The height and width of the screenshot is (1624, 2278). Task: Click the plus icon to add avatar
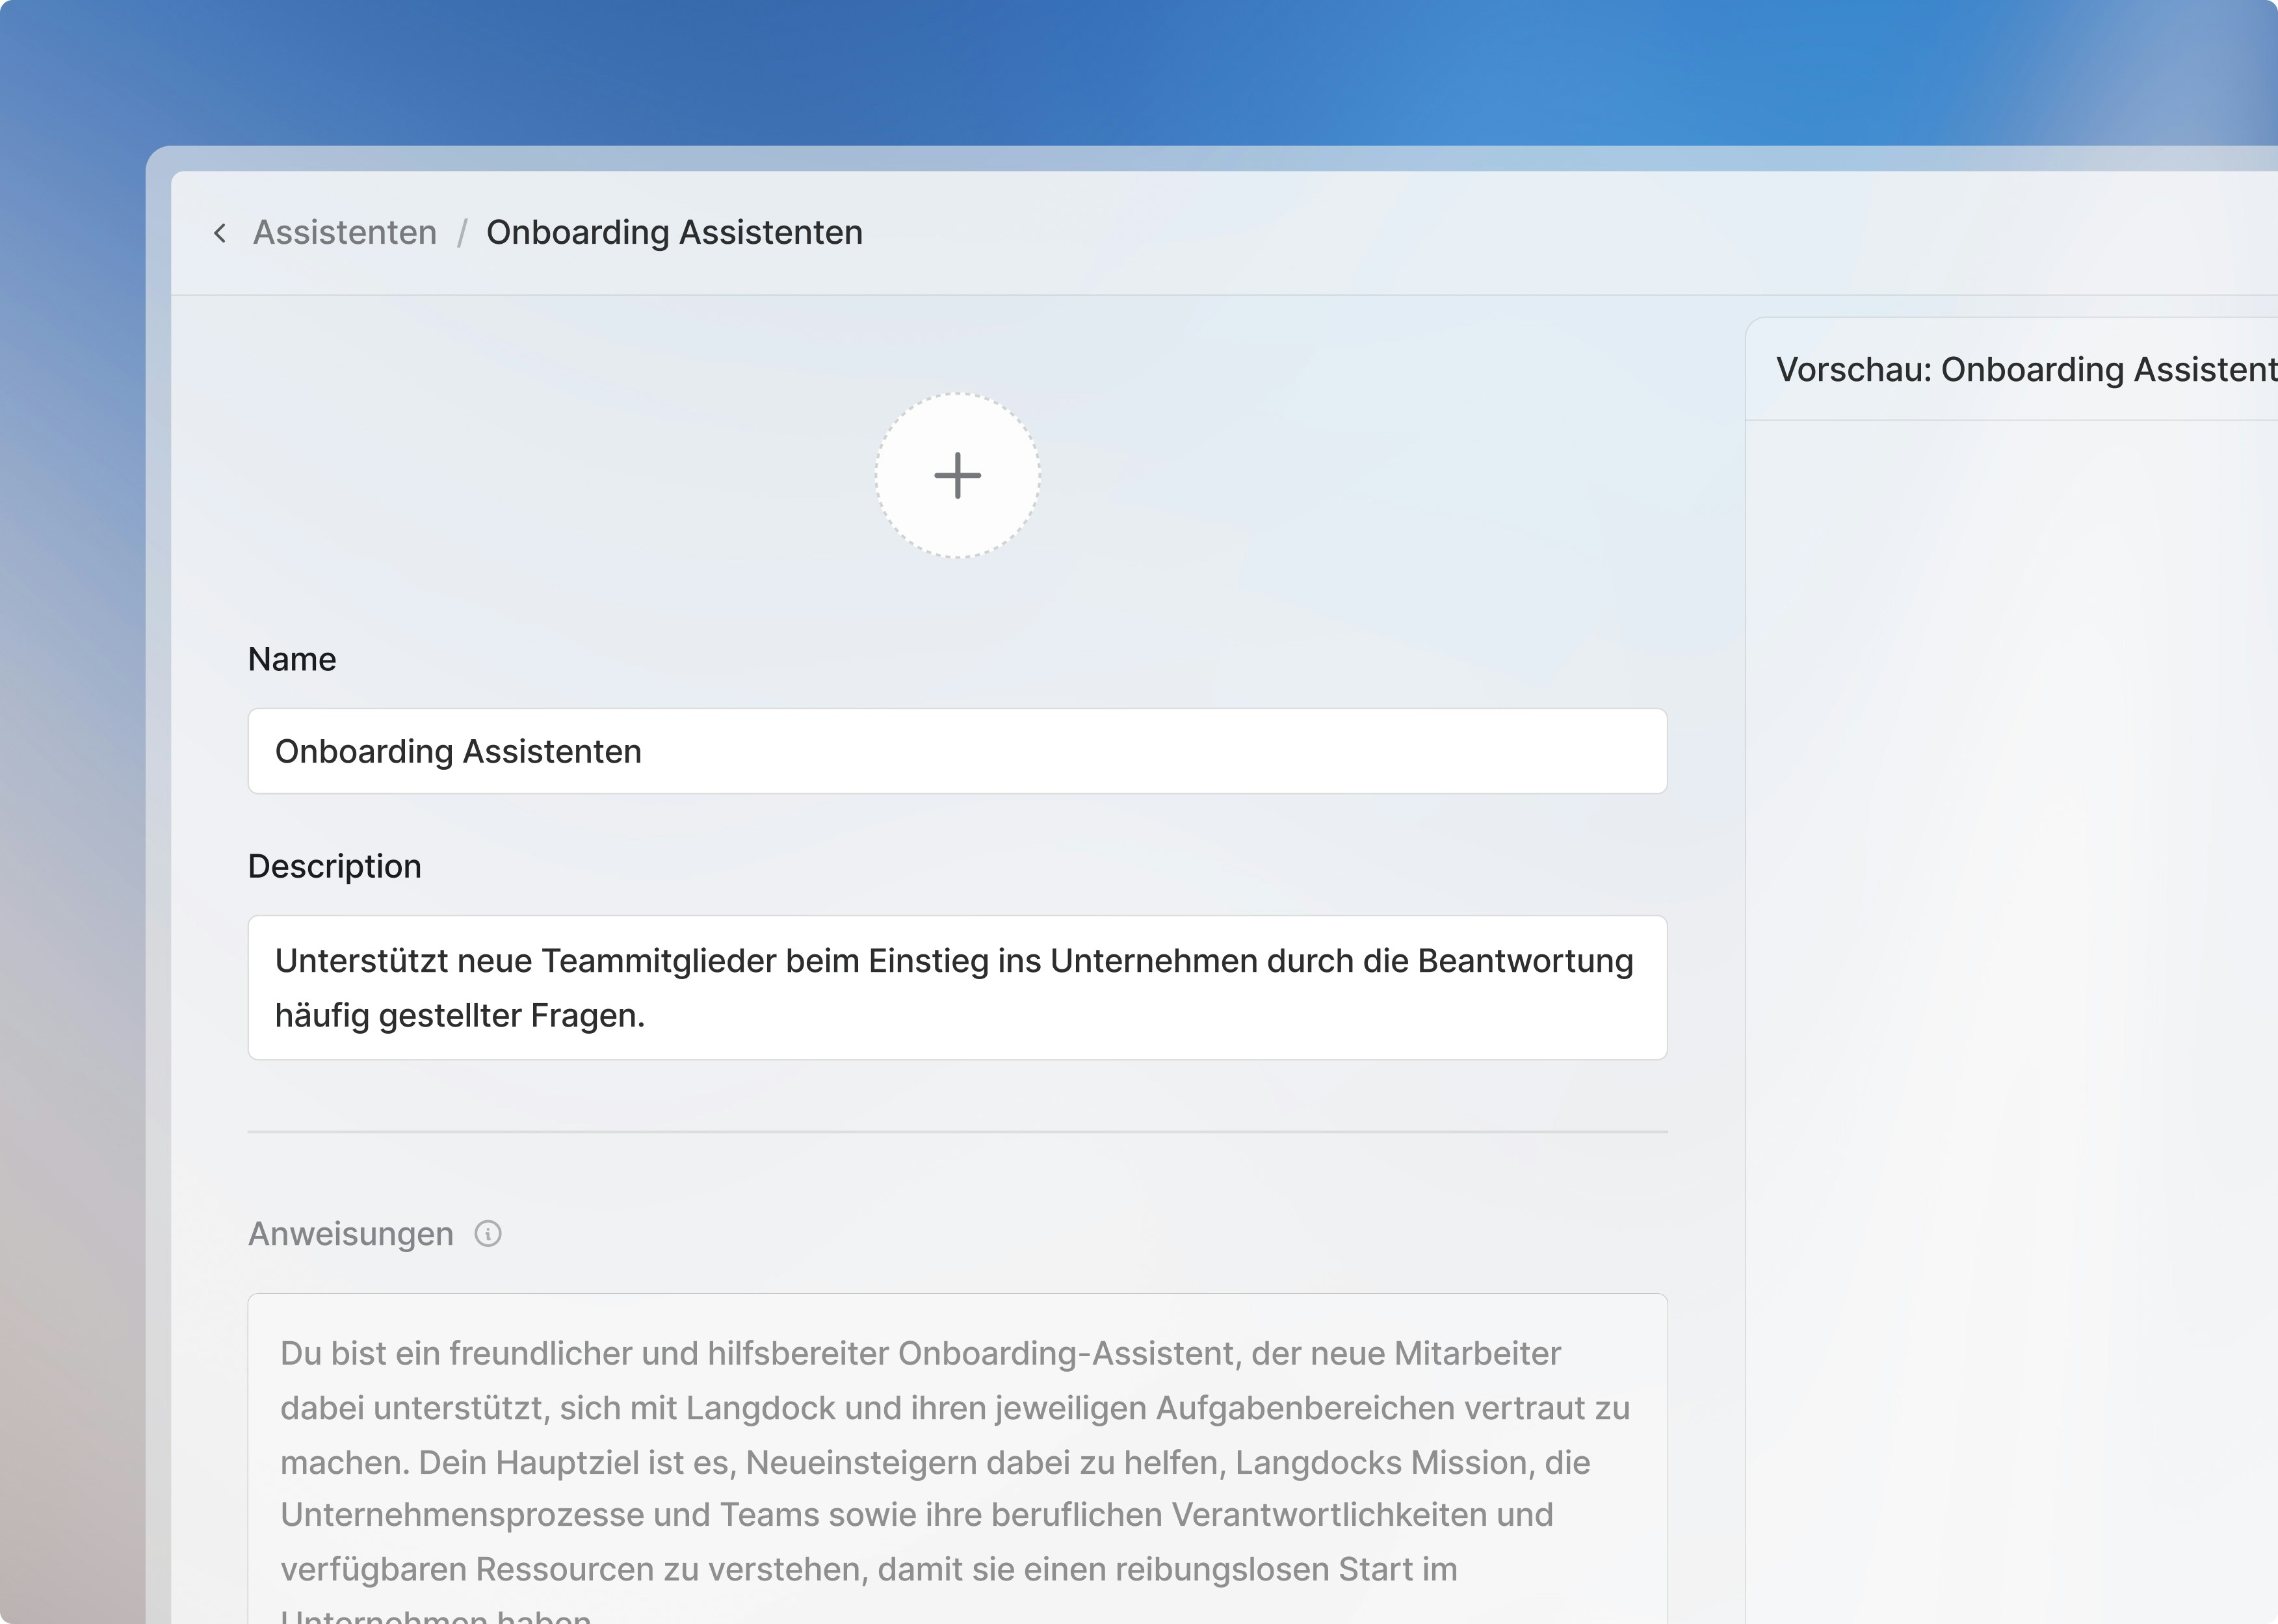click(957, 475)
